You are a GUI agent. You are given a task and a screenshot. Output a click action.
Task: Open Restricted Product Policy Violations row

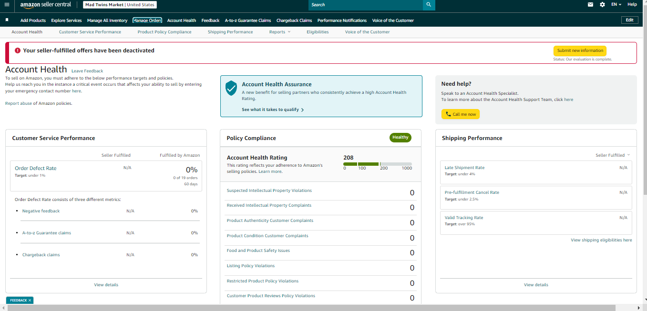click(x=320, y=283)
